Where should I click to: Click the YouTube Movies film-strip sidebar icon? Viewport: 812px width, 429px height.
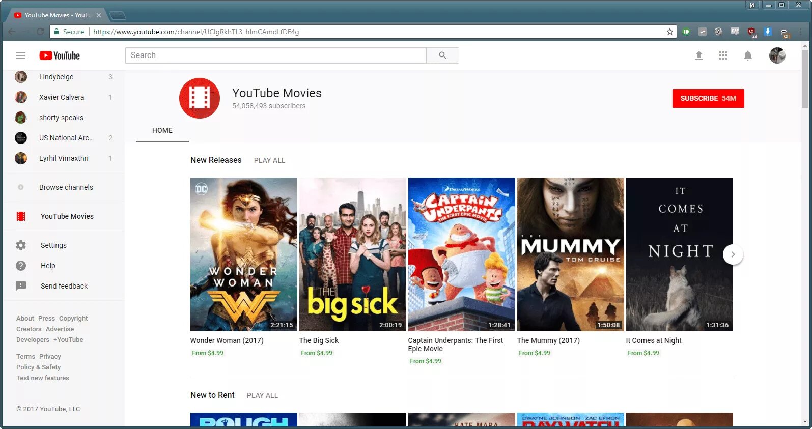pos(21,216)
